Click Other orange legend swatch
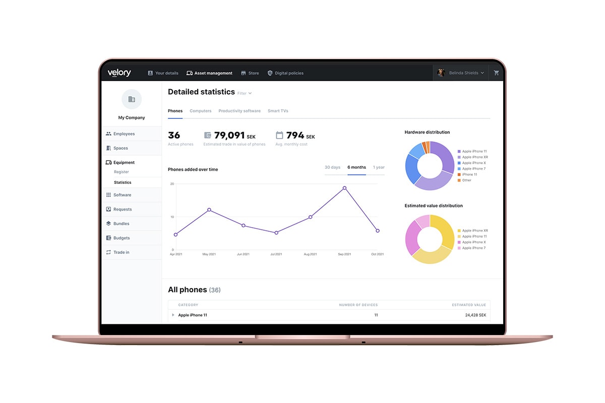605x403 pixels. coord(459,180)
